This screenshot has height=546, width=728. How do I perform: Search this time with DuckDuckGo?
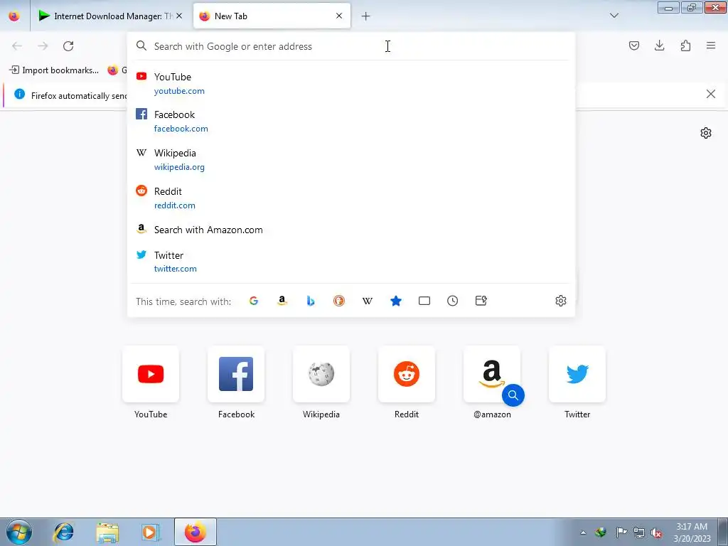(339, 301)
